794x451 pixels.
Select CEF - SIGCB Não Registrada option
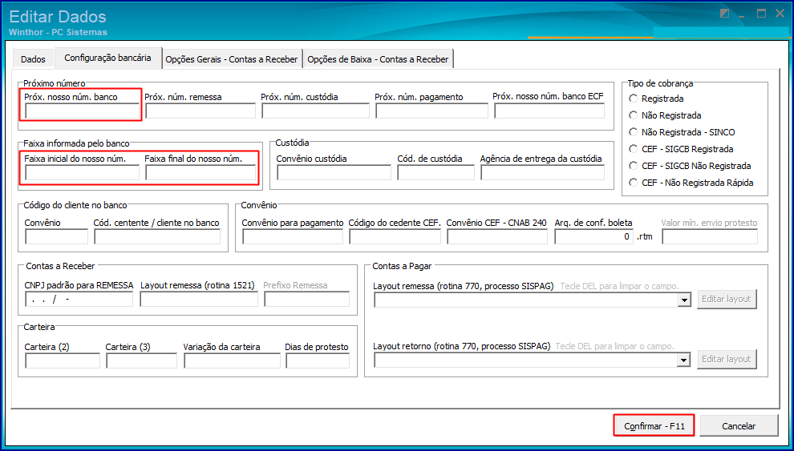pos(689,165)
